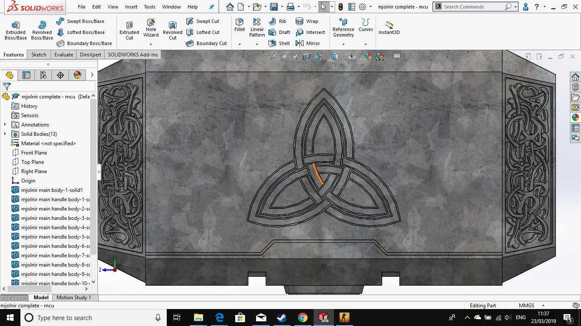Expand the Annotations tree node
Viewport: 581px width, 326px height.
click(x=5, y=125)
